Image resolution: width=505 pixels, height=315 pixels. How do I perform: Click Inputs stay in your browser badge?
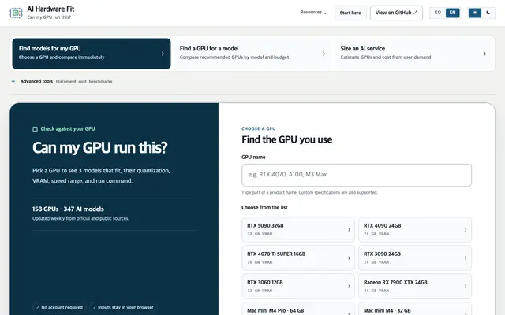tap(123, 307)
